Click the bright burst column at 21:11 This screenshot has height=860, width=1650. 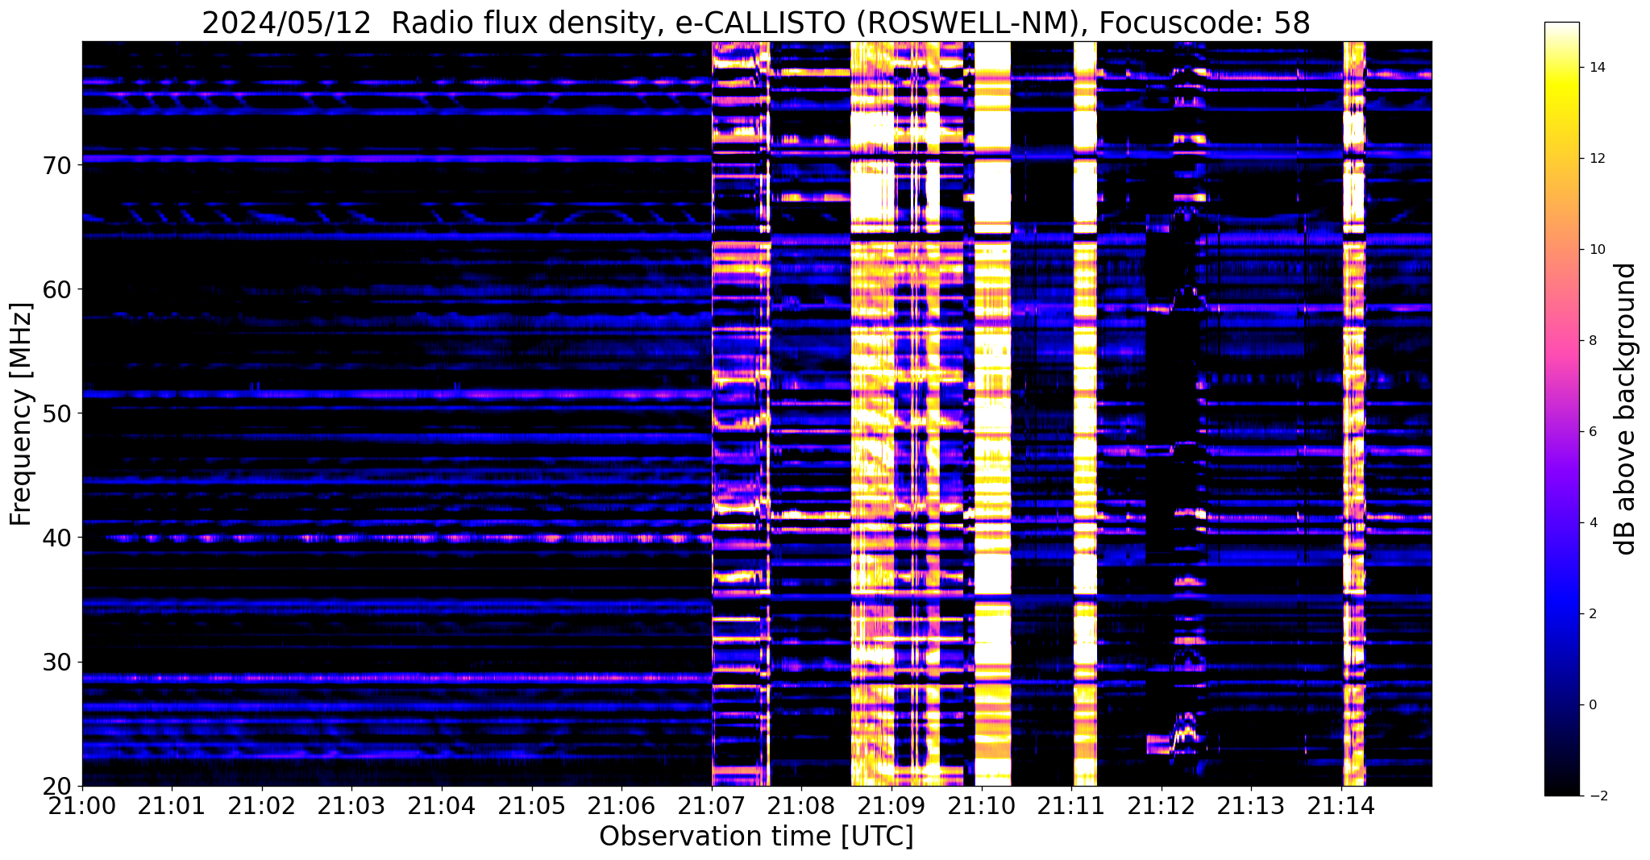click(1085, 413)
